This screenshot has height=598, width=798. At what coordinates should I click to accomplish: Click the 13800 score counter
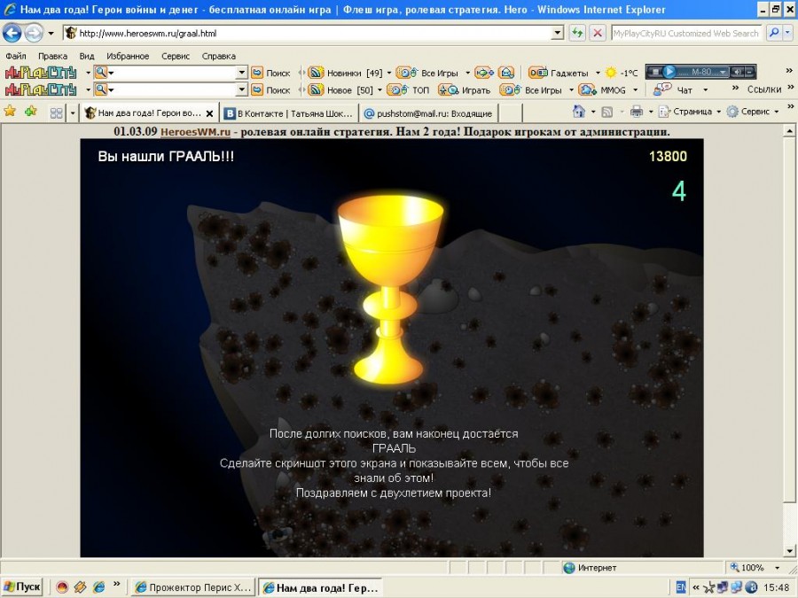pyautogui.click(x=668, y=156)
